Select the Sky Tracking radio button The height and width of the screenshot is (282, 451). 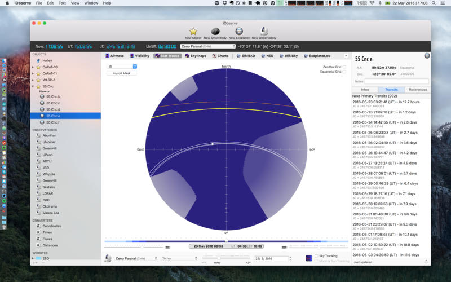pos(316,256)
